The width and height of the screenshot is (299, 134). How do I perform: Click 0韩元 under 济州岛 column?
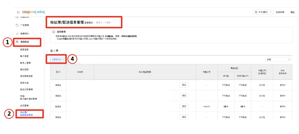pos(226,107)
